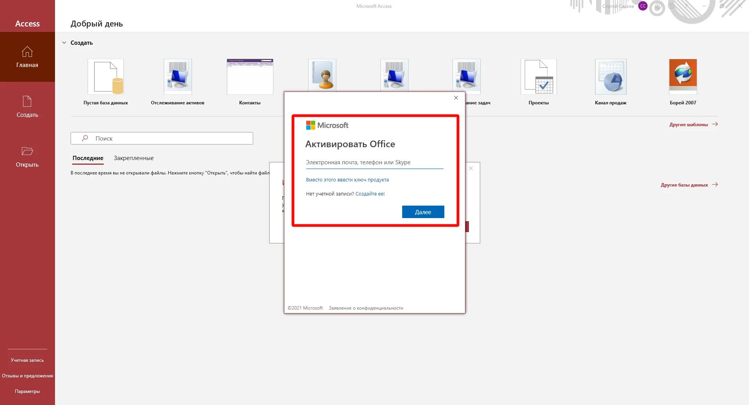Open the Главная home icon in sidebar
Screen dimensions: 749x405
click(27, 51)
